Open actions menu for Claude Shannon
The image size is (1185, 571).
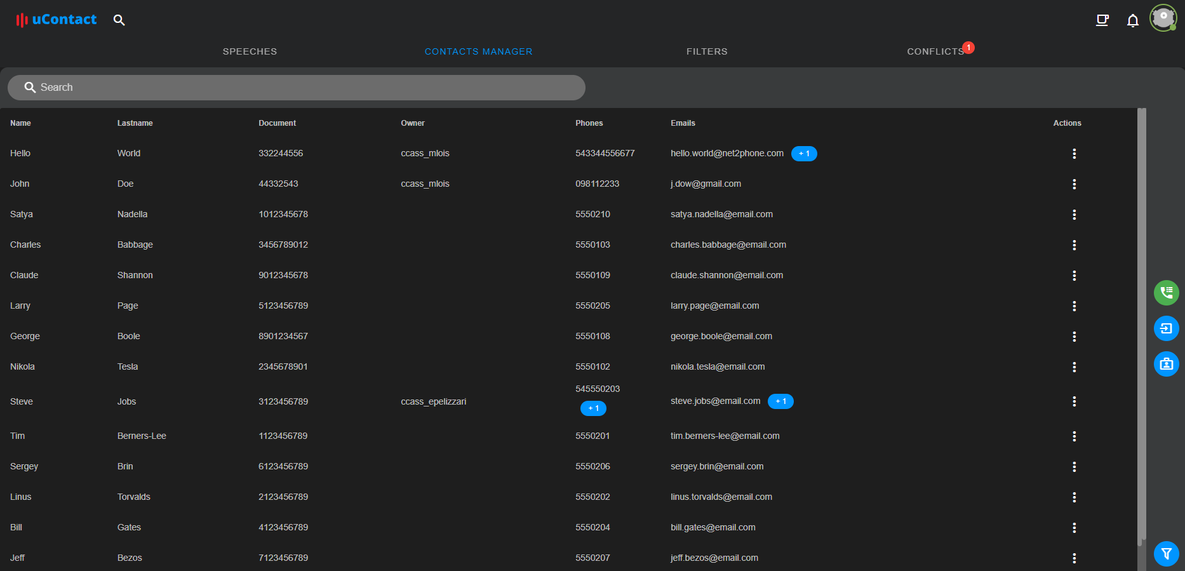coord(1074,276)
